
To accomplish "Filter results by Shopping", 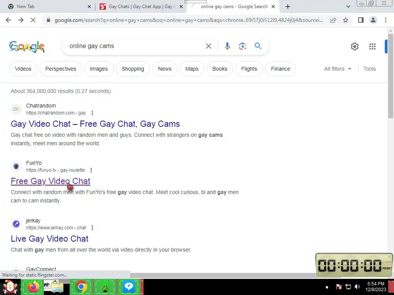I will click(133, 69).
